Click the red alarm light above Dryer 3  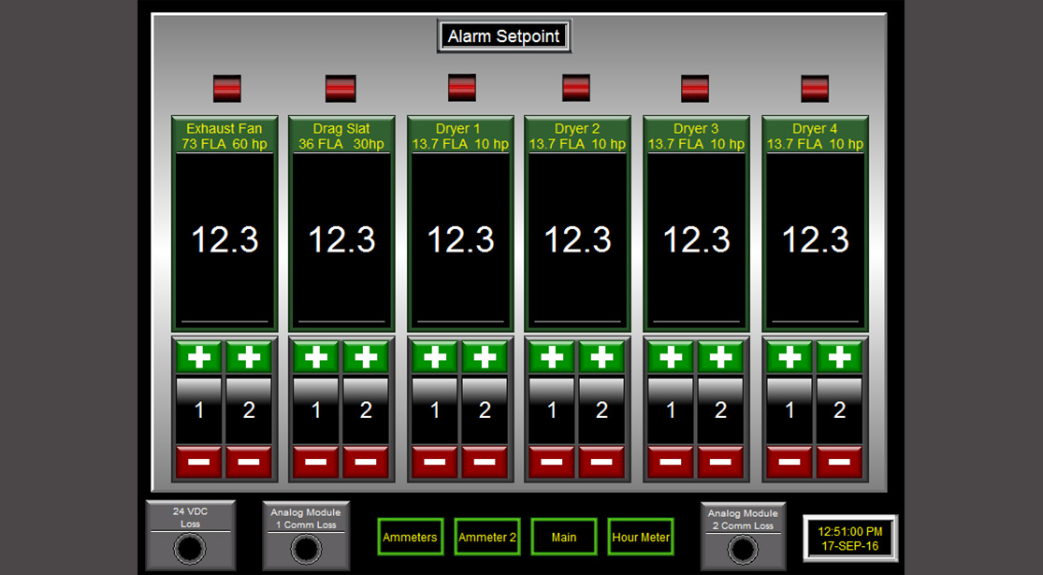695,89
